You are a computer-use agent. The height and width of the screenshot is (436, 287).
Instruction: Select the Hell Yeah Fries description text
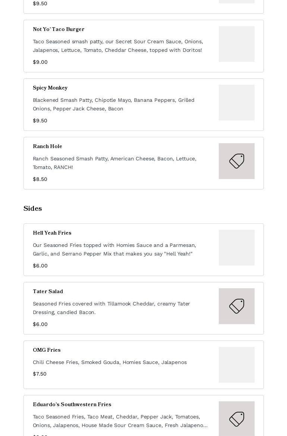[114, 249]
